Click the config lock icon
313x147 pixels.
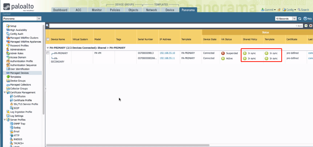point(279,10)
